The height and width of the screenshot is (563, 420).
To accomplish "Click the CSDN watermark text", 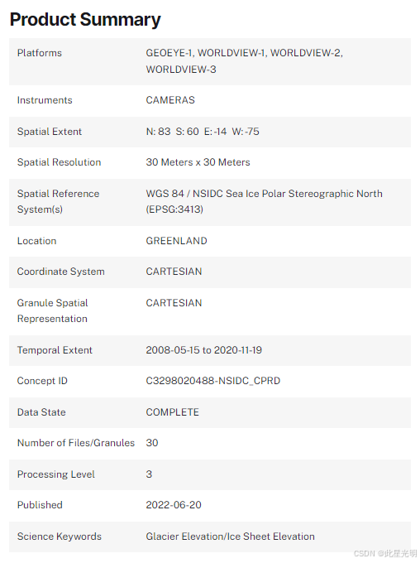I will point(384,553).
